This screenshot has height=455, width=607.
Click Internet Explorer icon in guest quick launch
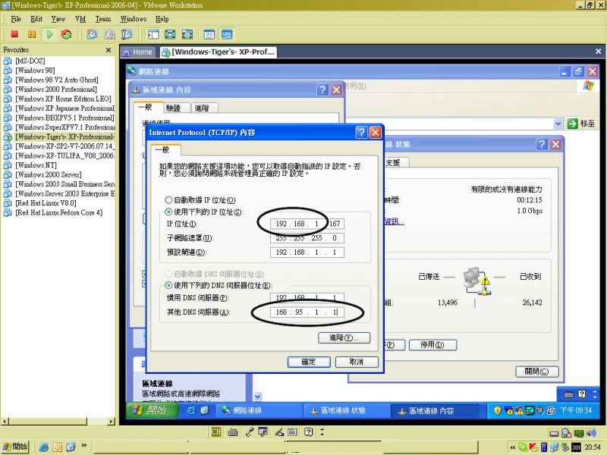(x=191, y=411)
